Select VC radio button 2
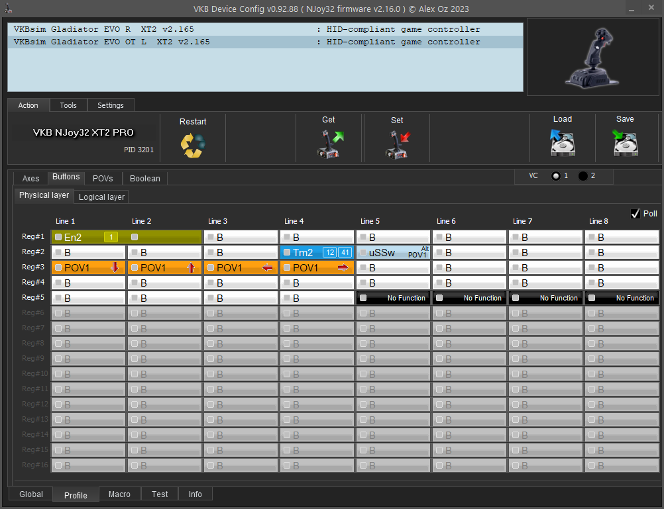This screenshot has width=664, height=509. [583, 176]
